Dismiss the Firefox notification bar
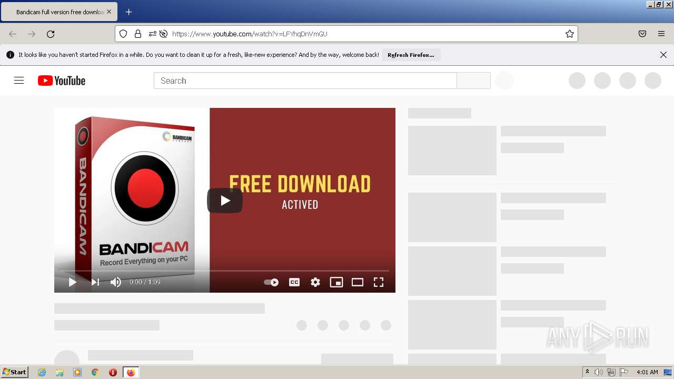674x379 pixels. tap(663, 55)
